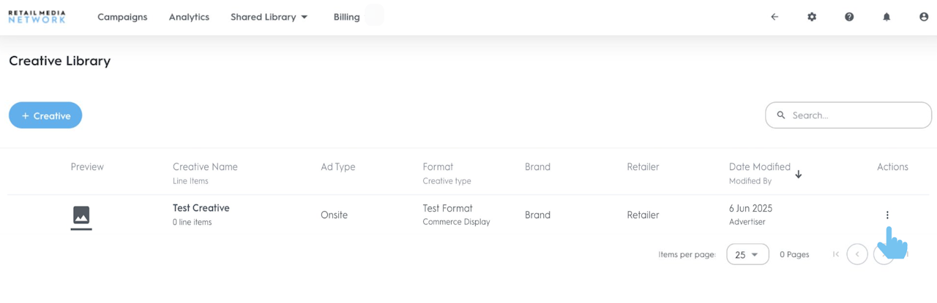Image resolution: width=937 pixels, height=303 pixels.
Task: Open the Campaigns tab
Action: tap(122, 17)
